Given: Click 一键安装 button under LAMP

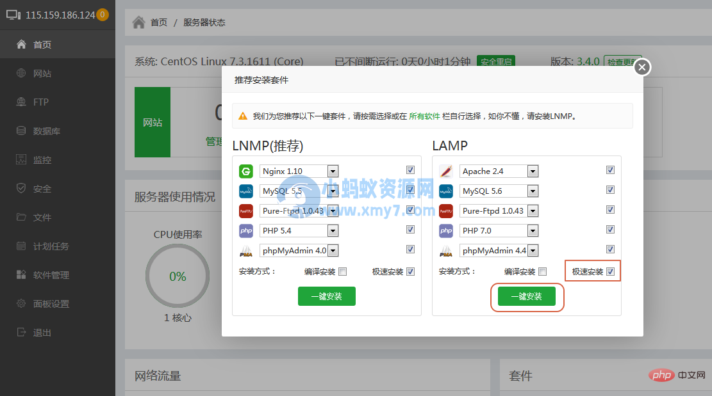Looking at the screenshot, I should pos(527,296).
